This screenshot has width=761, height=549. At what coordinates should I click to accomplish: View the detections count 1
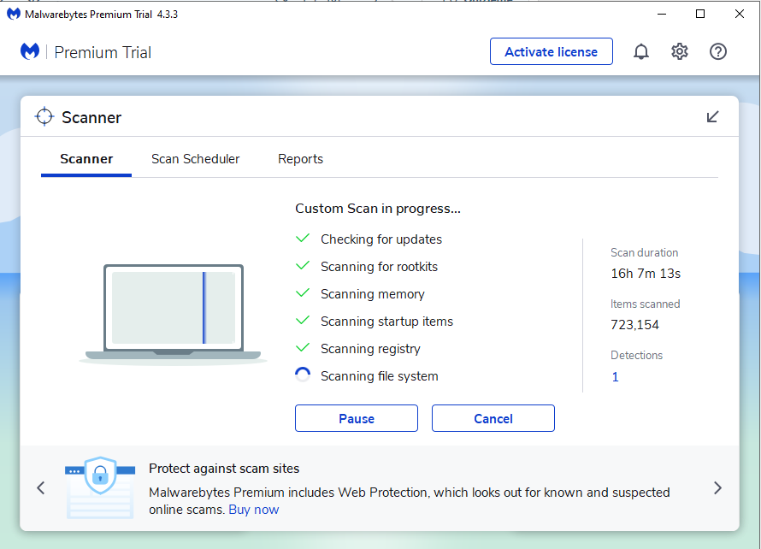point(615,377)
